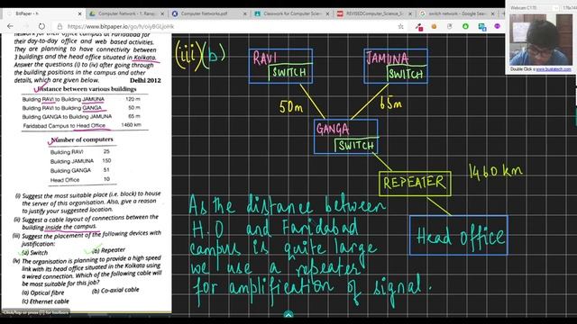
Task: Close the BitPaper tab
Action: (79, 13)
